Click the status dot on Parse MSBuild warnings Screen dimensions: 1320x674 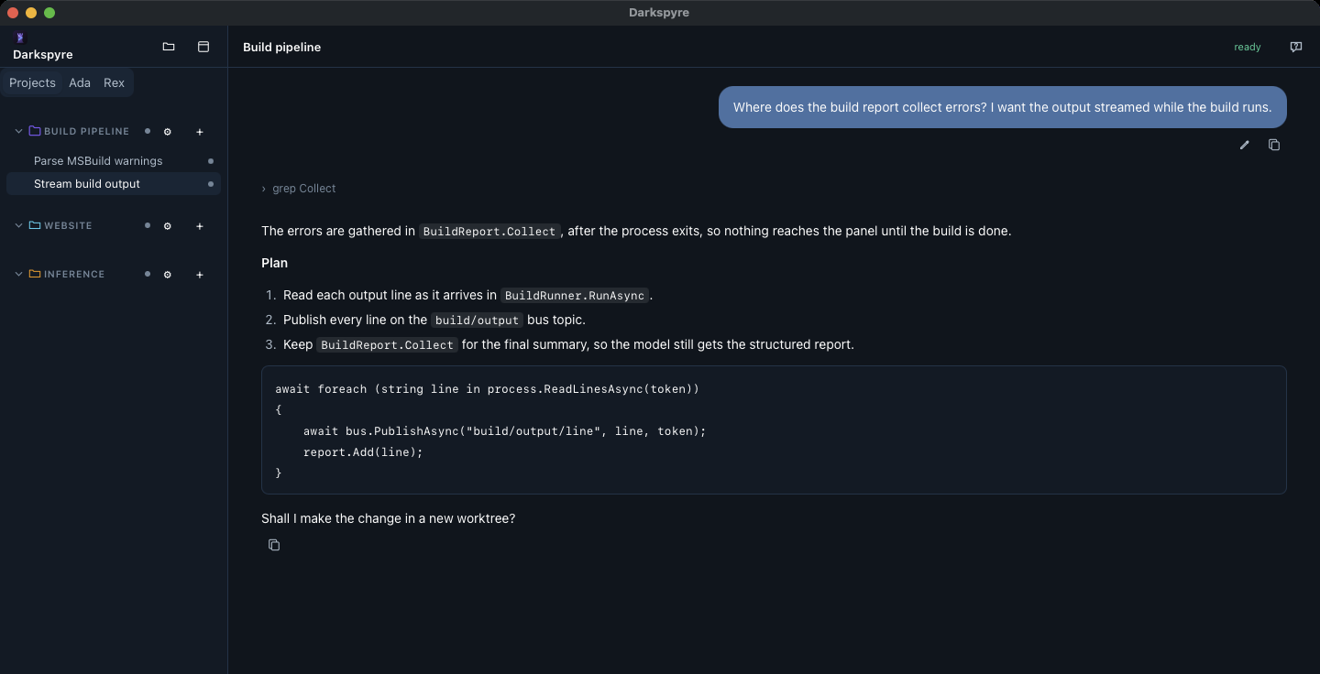[x=211, y=161]
